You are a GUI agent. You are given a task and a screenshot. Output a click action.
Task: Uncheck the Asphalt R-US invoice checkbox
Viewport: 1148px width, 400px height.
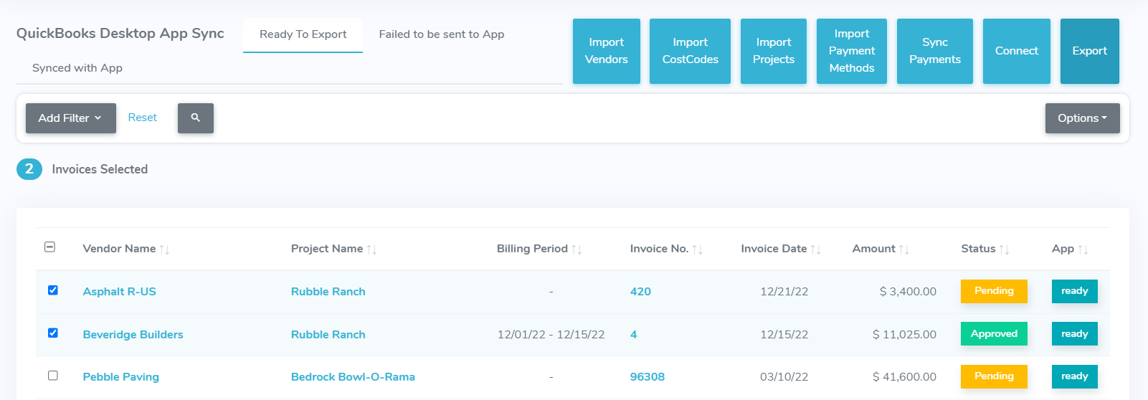(53, 290)
